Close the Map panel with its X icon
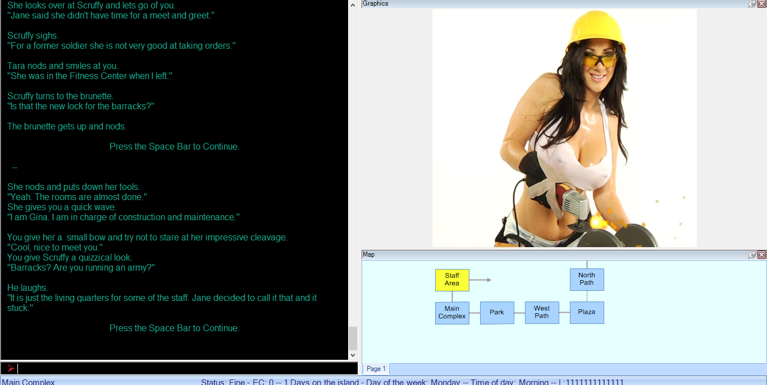 pyautogui.click(x=761, y=254)
